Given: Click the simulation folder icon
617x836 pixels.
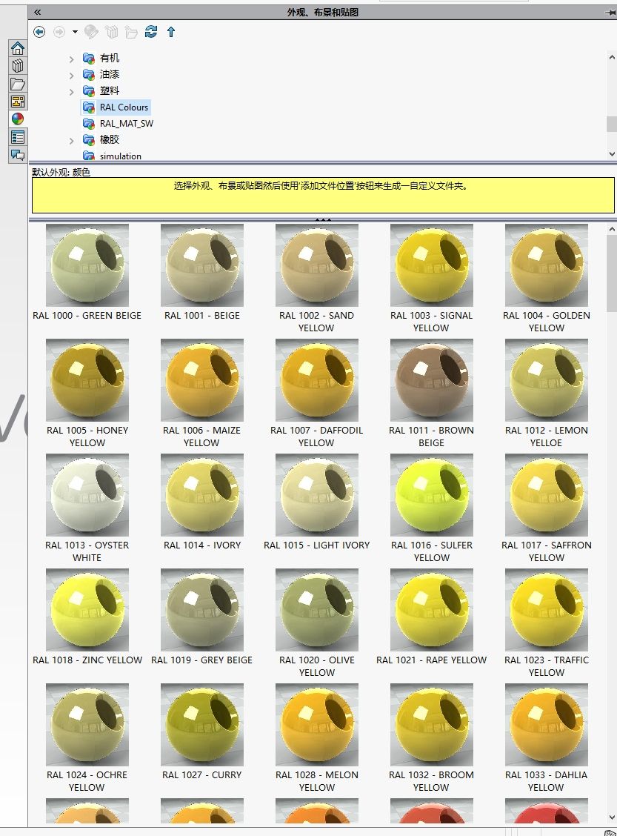Looking at the screenshot, I should coord(88,156).
